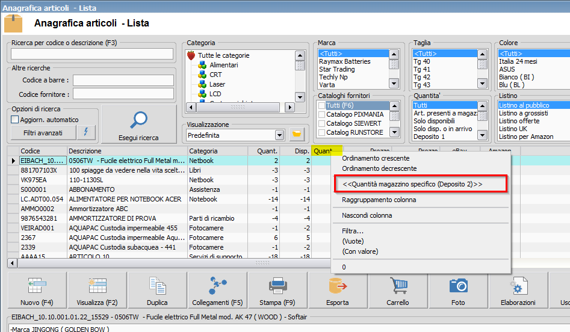Focus the Codice a barre field
The image size is (570, 332).
click(123, 80)
